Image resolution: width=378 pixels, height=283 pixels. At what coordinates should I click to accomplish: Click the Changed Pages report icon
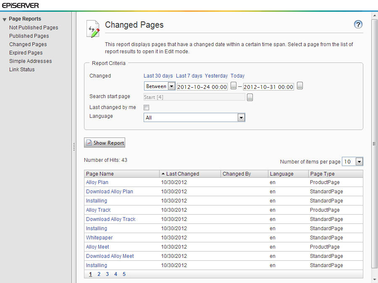pyautogui.click(x=93, y=29)
